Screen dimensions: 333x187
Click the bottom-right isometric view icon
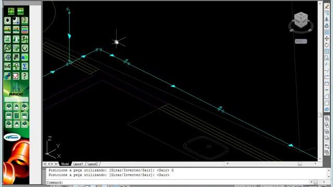tap(24, 125)
